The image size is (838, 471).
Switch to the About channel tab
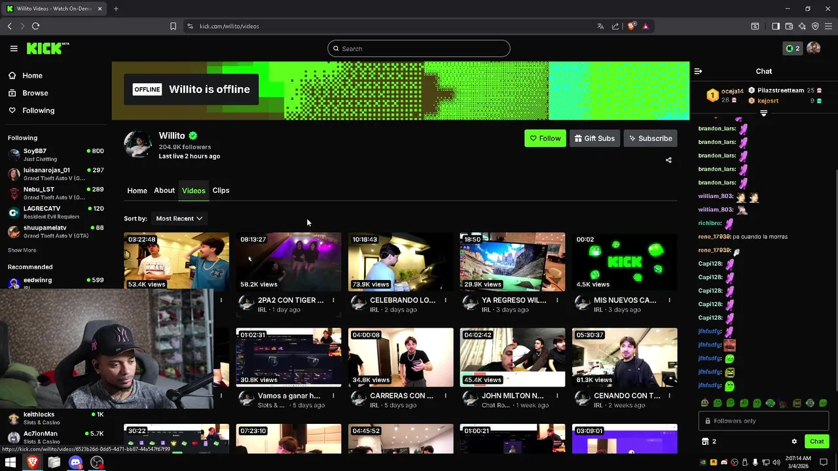click(164, 190)
